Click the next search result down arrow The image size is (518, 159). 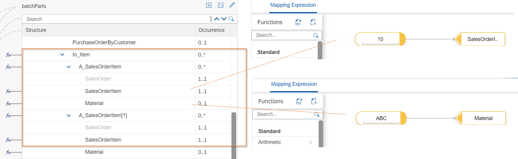click(x=224, y=19)
